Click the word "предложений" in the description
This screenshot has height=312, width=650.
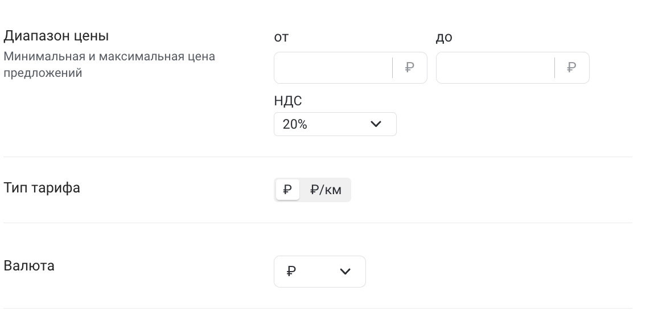tap(43, 73)
